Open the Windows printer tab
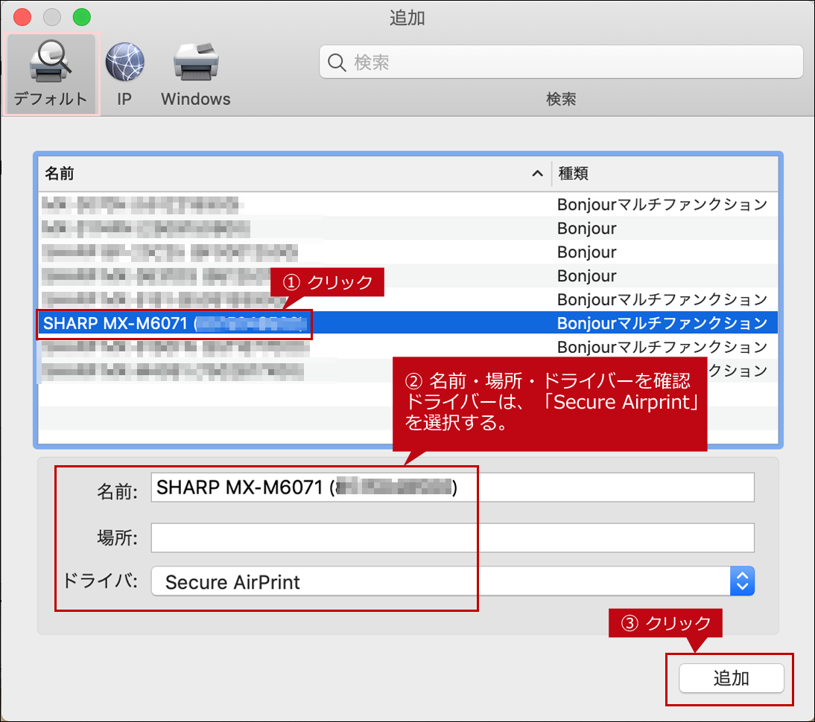The height and width of the screenshot is (722, 815). tap(195, 73)
